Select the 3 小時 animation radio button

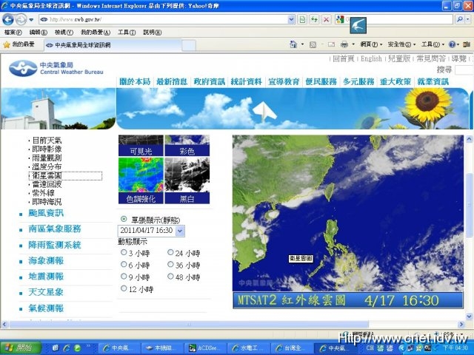124,253
